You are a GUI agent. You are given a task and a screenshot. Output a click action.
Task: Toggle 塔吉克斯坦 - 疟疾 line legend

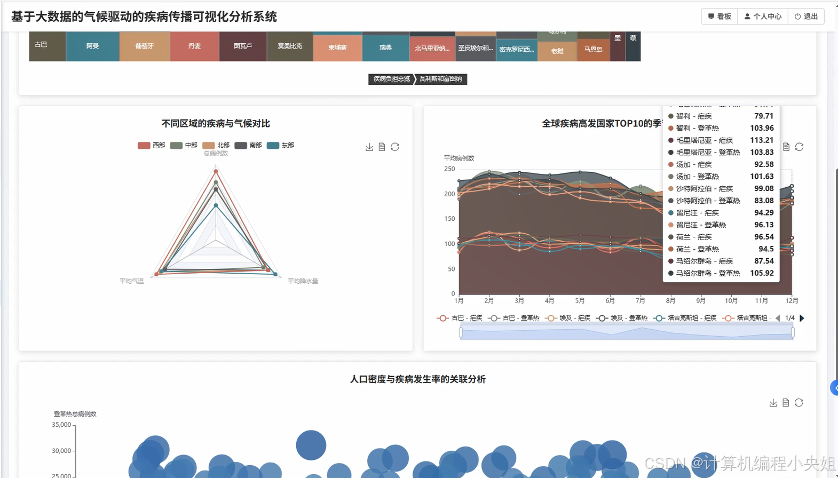[685, 318]
